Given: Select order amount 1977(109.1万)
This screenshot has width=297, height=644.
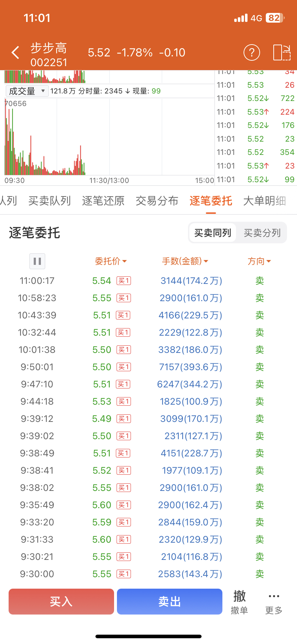Looking at the screenshot, I should [192, 470].
